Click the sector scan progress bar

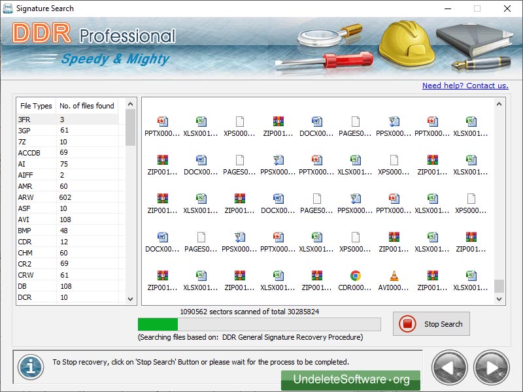(259, 324)
